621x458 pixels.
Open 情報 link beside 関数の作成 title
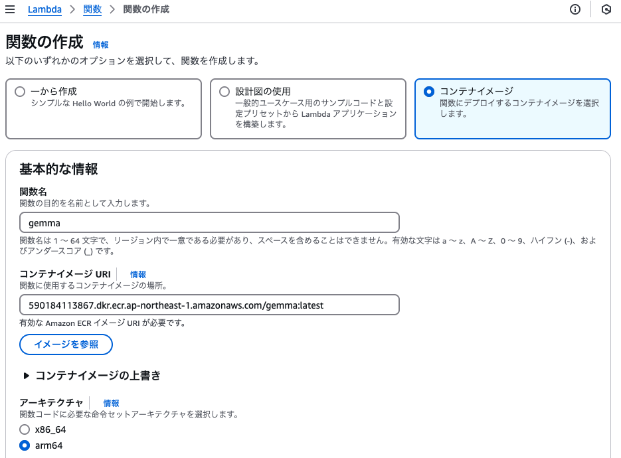100,44
